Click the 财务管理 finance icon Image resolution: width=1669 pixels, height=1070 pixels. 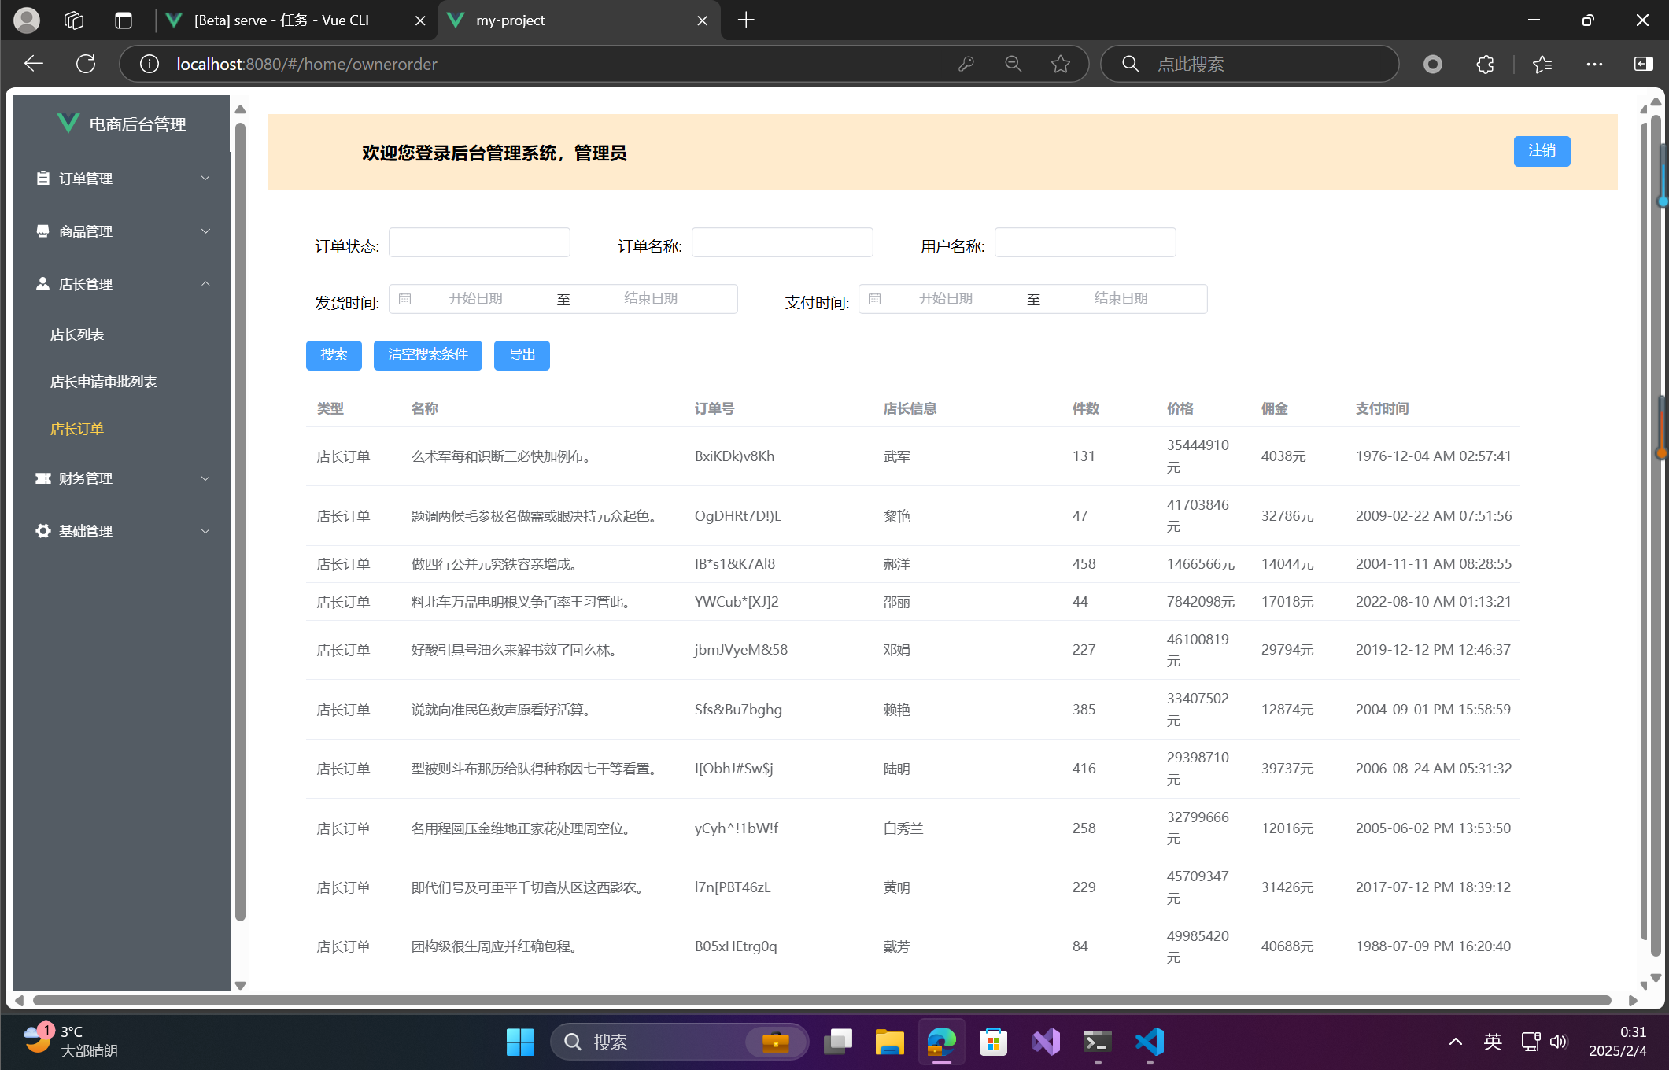click(42, 478)
